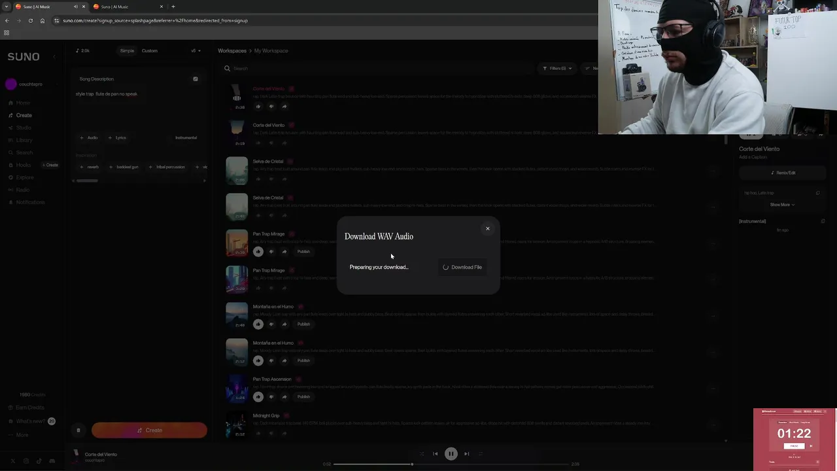Add Audio with the + Audio button
This screenshot has height=471, width=837.
click(88, 137)
